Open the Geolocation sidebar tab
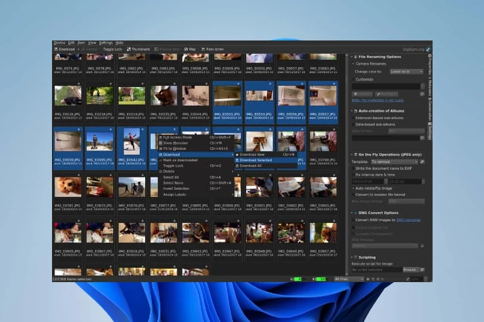Viewport: 484px width, 322px height. 430,109
